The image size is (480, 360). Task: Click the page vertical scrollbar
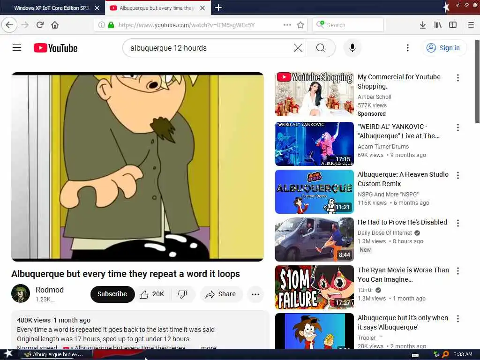pos(477,81)
